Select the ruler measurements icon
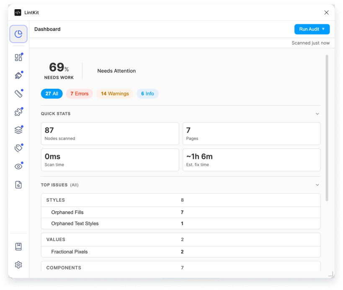 coord(18,93)
